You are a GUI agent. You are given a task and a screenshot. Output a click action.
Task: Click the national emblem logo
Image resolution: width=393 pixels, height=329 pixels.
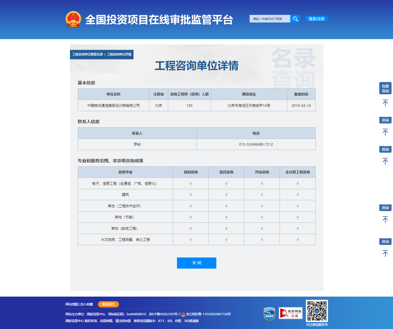click(73, 19)
